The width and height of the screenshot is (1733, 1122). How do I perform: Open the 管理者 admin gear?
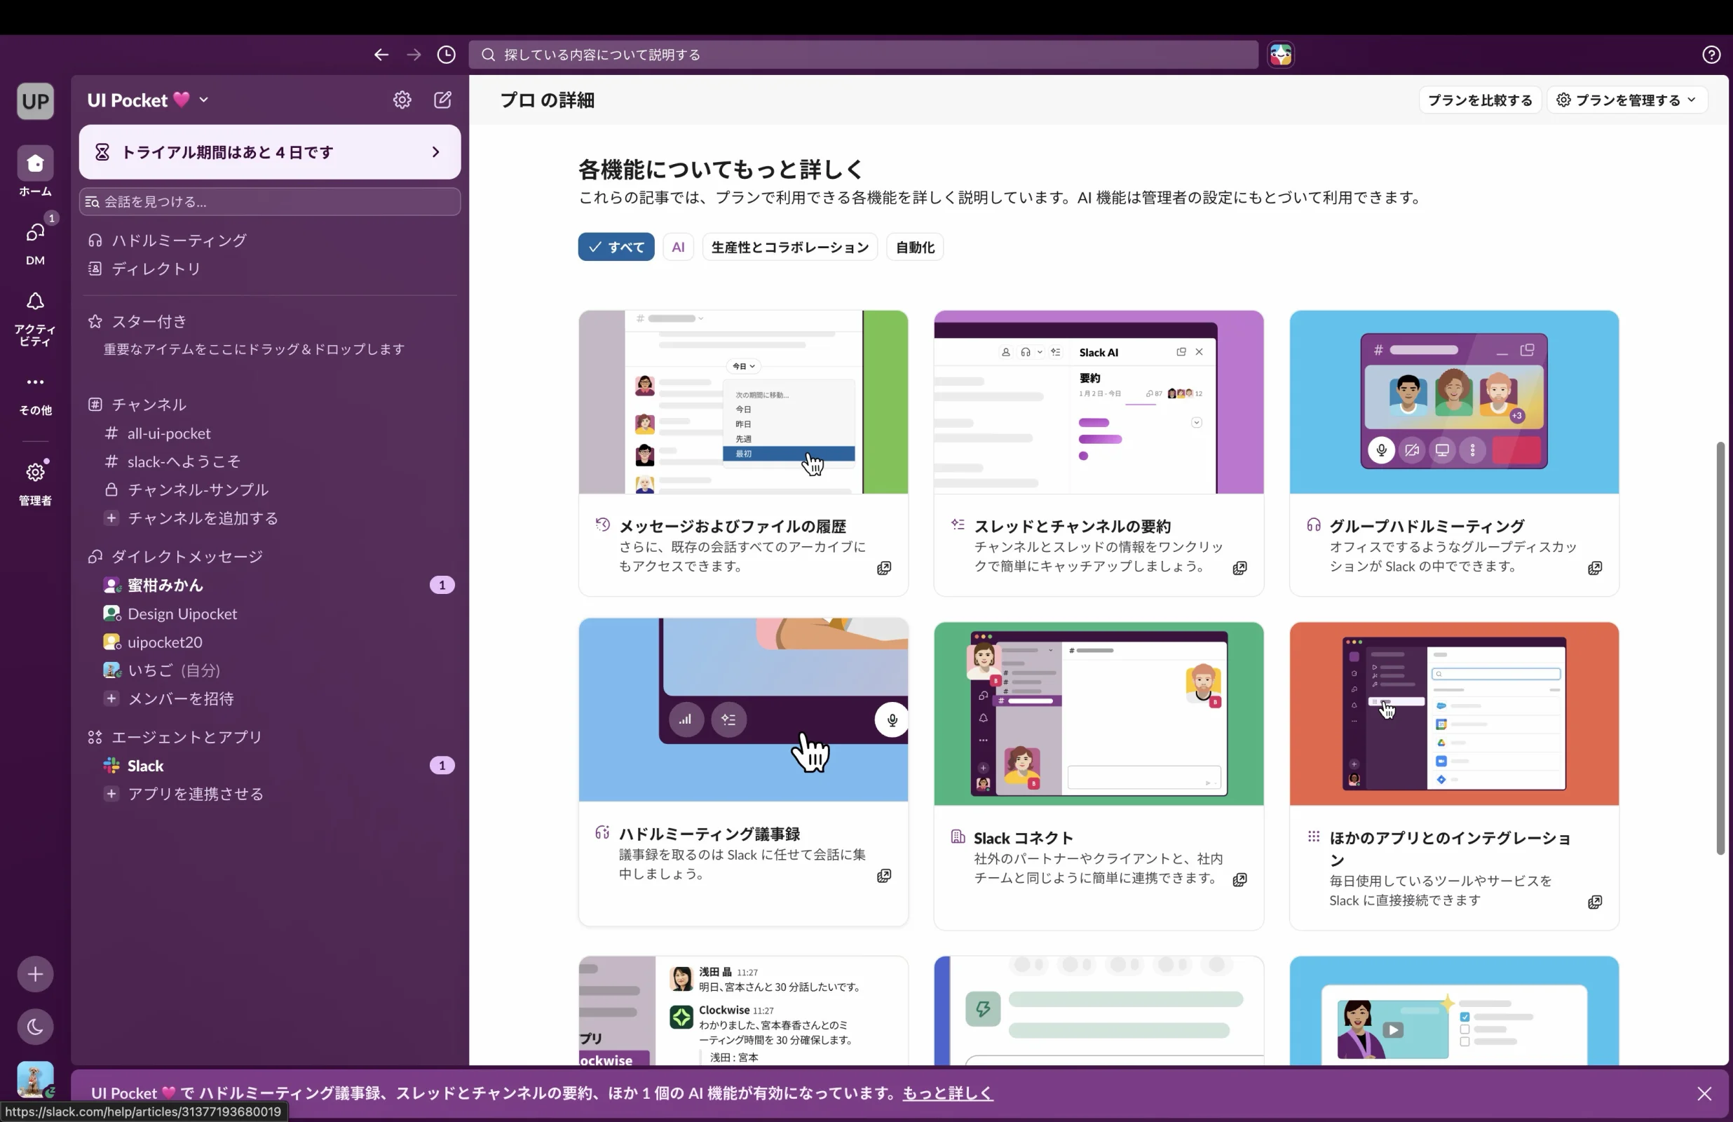pyautogui.click(x=35, y=482)
